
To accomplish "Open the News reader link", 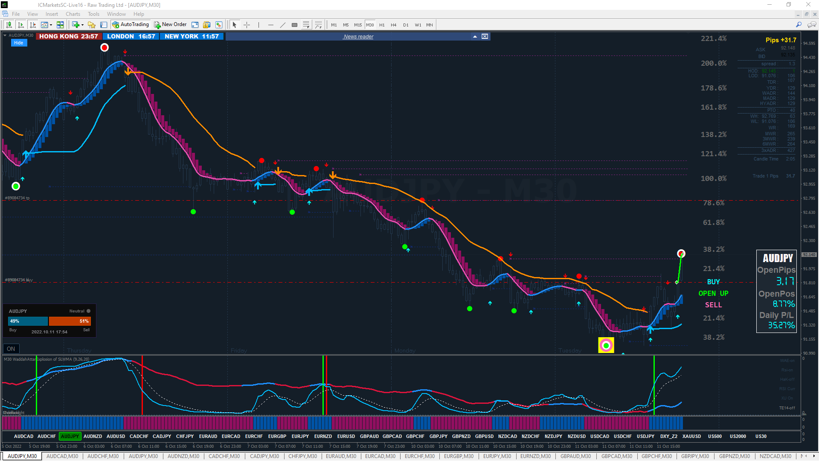I will 358,37.
